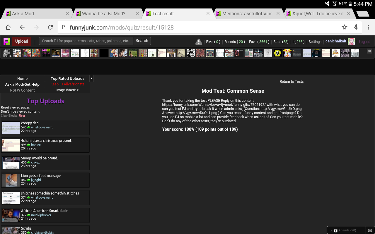The width and height of the screenshot is (375, 234).
Task: Open the browser three-dot menu
Action: click(x=368, y=27)
